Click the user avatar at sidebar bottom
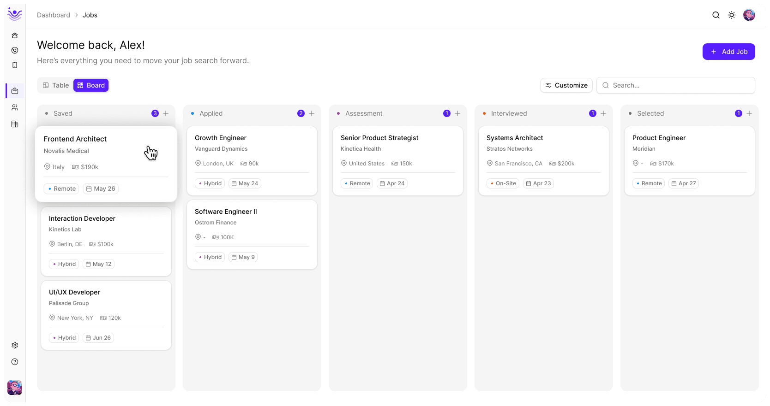Screen dimensions: 770x406 click(15, 388)
